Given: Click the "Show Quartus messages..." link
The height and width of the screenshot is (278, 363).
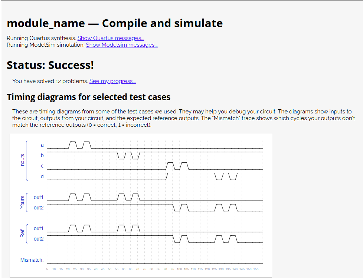Looking at the screenshot, I should (x=110, y=38).
